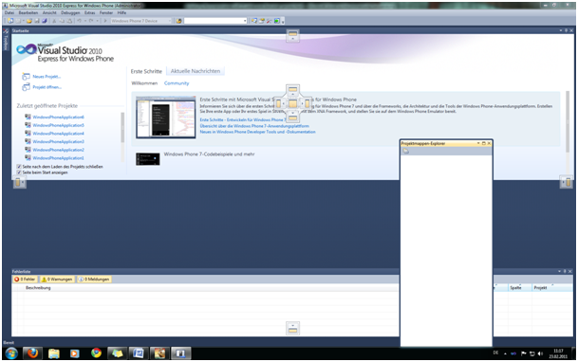578x362 pixels.
Task: Click the Projekt öffnen icon
Action: tap(26, 87)
